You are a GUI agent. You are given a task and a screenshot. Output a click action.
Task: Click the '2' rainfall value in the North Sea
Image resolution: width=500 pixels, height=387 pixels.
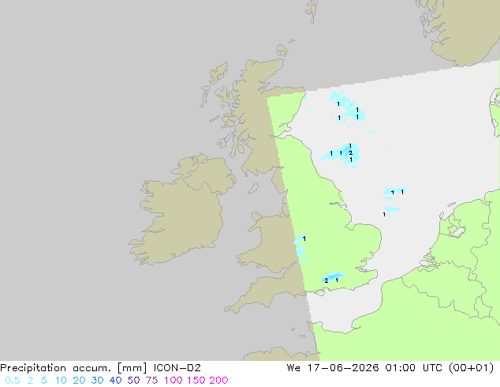(350, 153)
